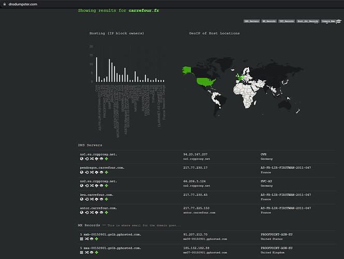344x259 pixels.
Task: Click the OVH owner text in ns1 row
Action: [263, 154]
